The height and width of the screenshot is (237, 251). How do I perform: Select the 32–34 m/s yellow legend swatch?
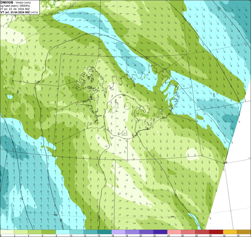pyautogui.click(x=230, y=232)
